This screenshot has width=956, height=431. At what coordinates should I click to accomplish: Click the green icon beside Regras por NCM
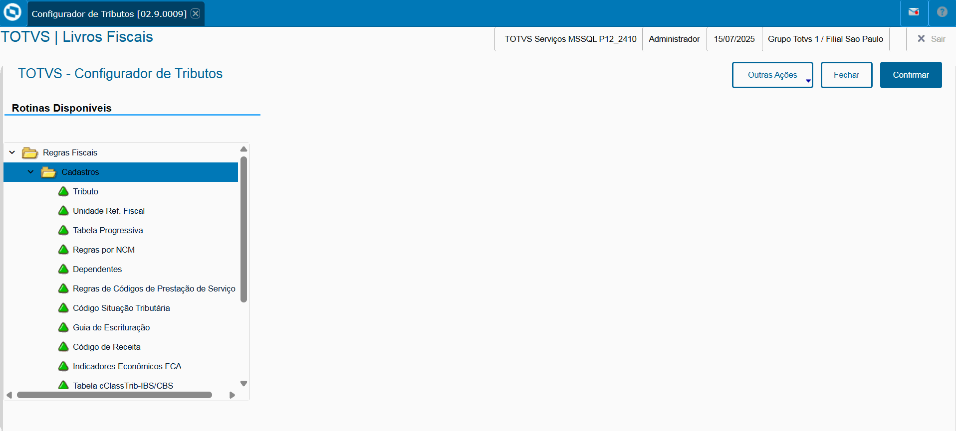(x=63, y=250)
